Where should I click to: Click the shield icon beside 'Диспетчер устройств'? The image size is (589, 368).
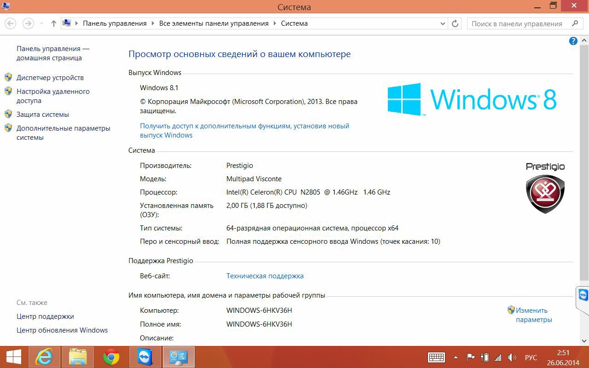click(x=8, y=77)
